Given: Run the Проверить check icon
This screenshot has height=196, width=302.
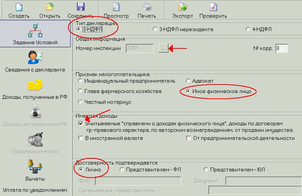Looking at the screenshot, I should 213,7.
